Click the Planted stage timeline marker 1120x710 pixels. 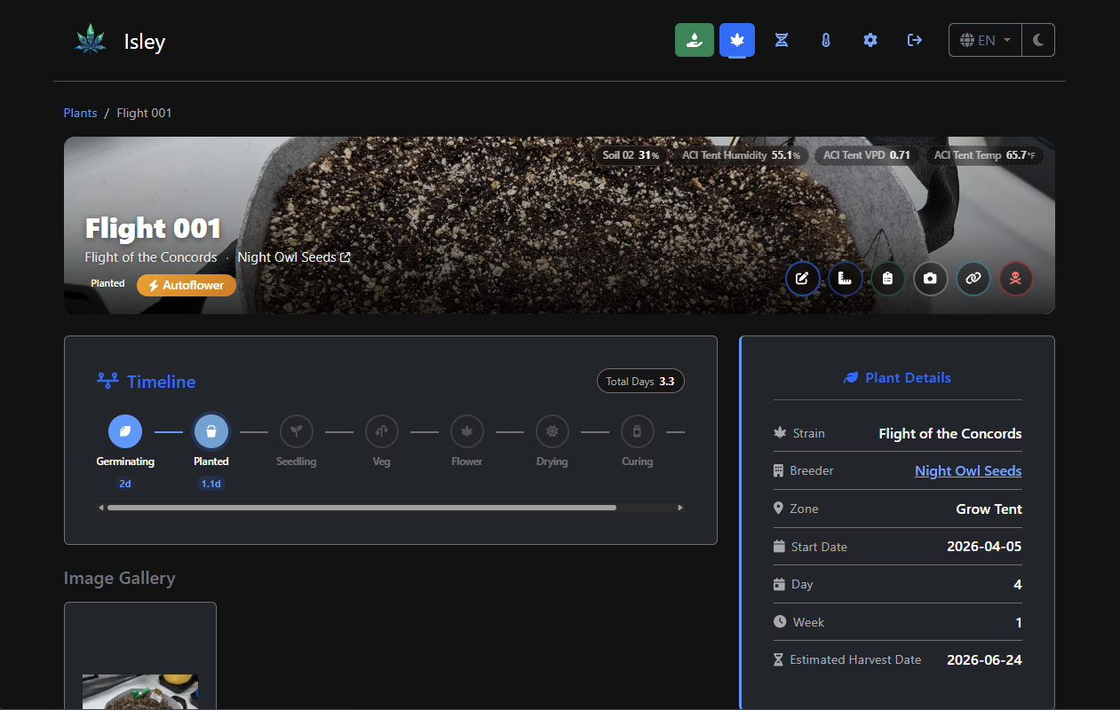[211, 431]
